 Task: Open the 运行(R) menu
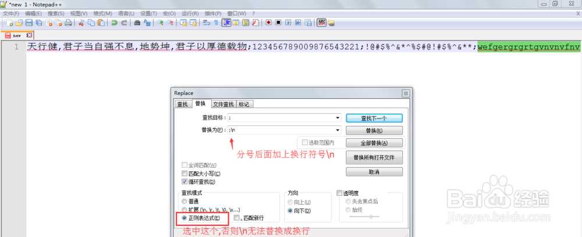click(190, 13)
